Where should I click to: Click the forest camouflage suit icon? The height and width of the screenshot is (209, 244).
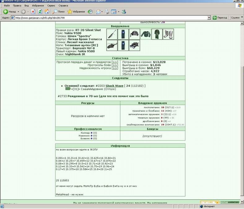(x=157, y=34)
